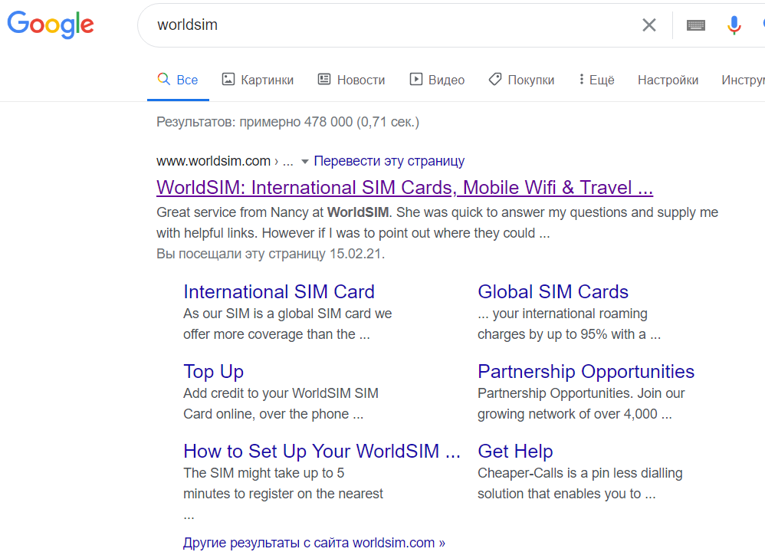Image resolution: width=765 pixels, height=552 pixels.
Task: Click the www.worldsim.com URL text
Action: [213, 161]
